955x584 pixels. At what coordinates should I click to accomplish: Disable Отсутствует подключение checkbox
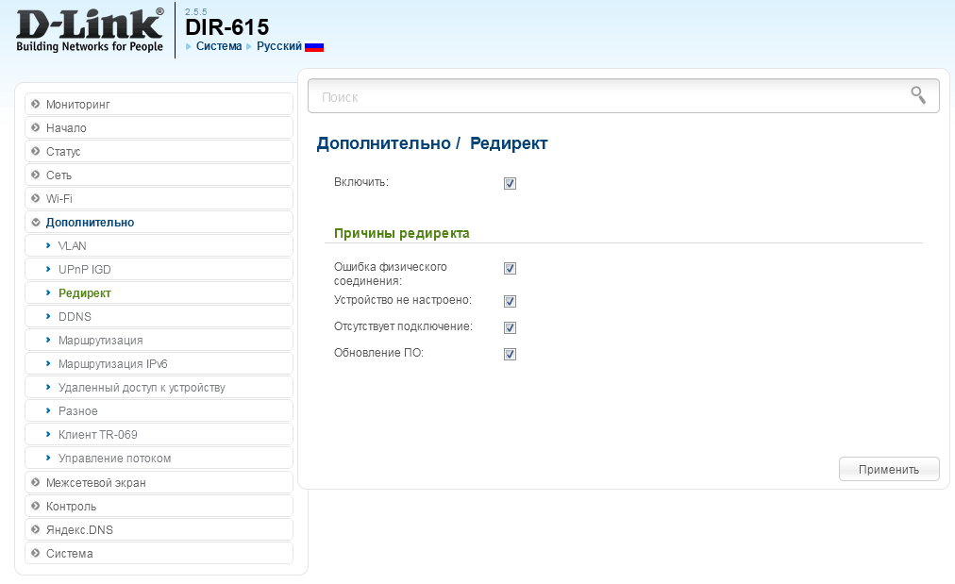pos(510,327)
